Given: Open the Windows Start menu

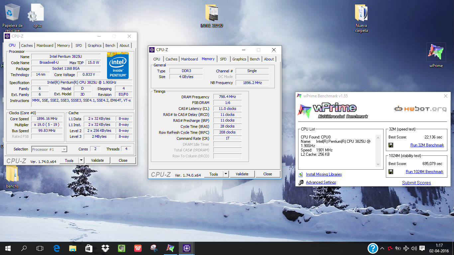Looking at the screenshot, I should 8,248.
